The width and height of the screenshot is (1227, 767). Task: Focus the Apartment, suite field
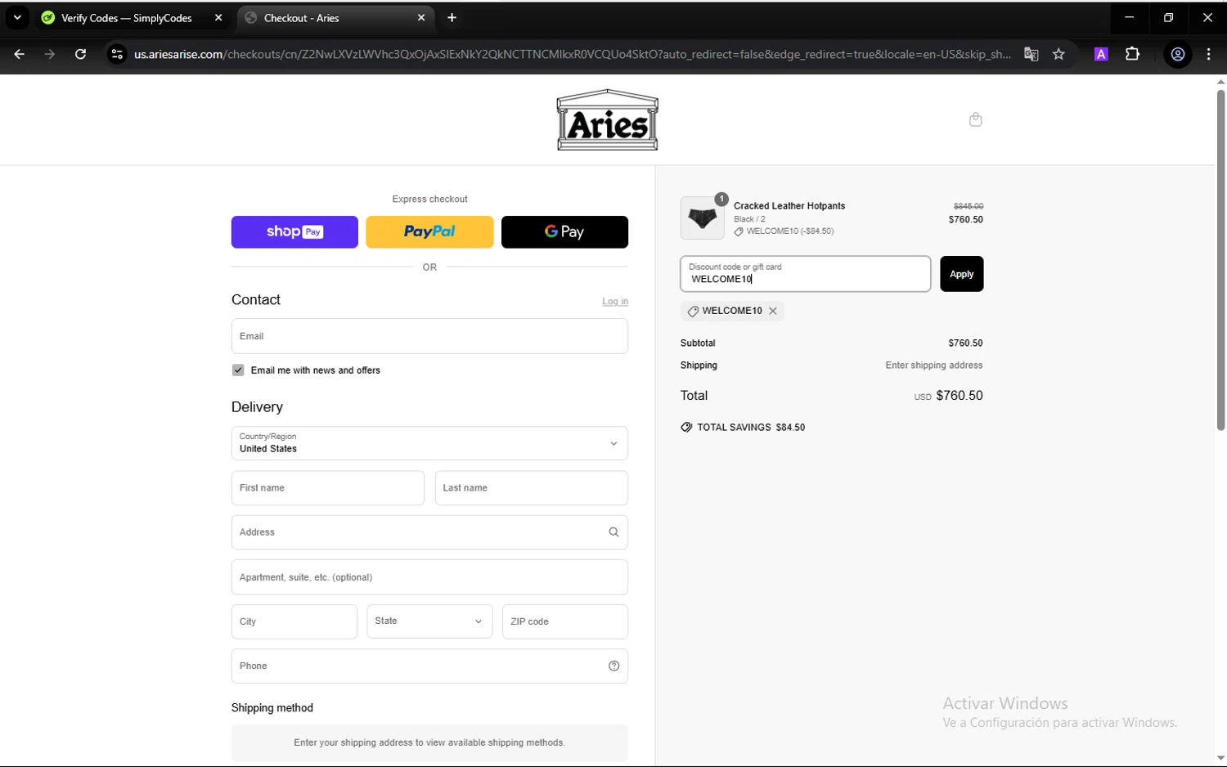coord(429,577)
